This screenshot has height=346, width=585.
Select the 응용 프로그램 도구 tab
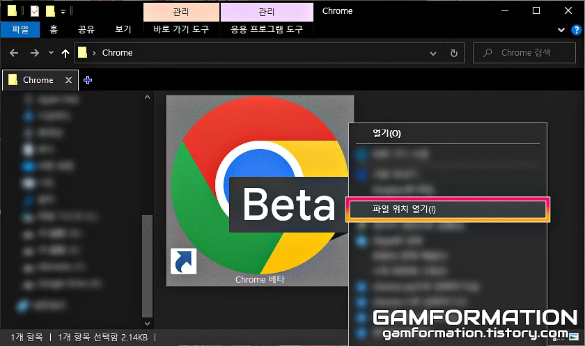267,29
